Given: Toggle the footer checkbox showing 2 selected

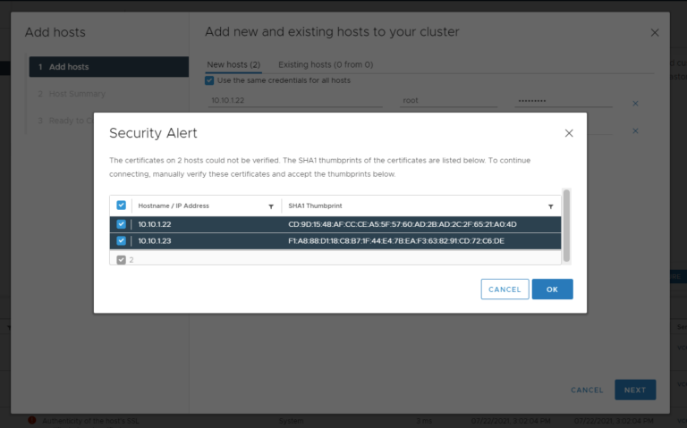Looking at the screenshot, I should click(x=121, y=260).
